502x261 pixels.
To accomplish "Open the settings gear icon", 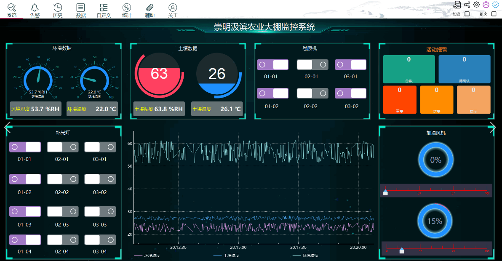I will click(x=476, y=5).
